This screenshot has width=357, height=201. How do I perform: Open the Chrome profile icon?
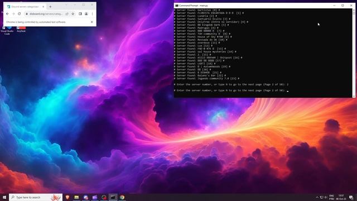click(86, 14)
